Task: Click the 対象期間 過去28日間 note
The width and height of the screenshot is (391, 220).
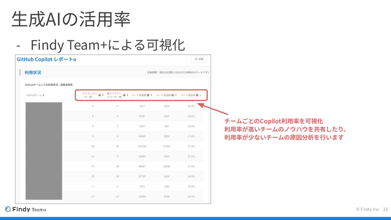Action: [x=178, y=72]
